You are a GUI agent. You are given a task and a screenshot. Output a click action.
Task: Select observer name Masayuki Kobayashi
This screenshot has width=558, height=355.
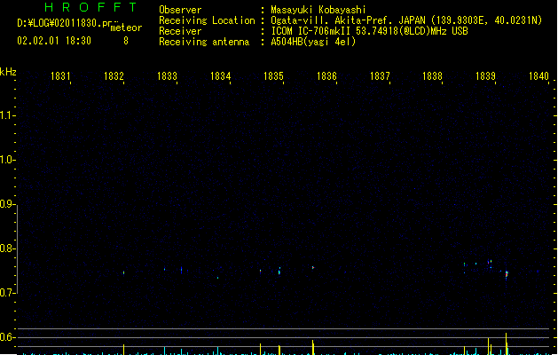point(318,10)
